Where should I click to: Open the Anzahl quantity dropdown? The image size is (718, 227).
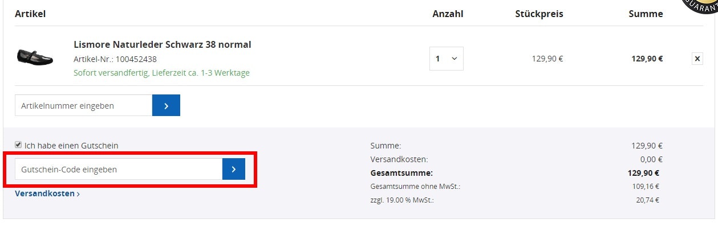(447, 59)
